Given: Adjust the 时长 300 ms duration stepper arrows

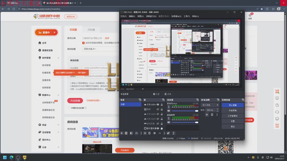Looking at the screenshot, I should pos(217,110).
